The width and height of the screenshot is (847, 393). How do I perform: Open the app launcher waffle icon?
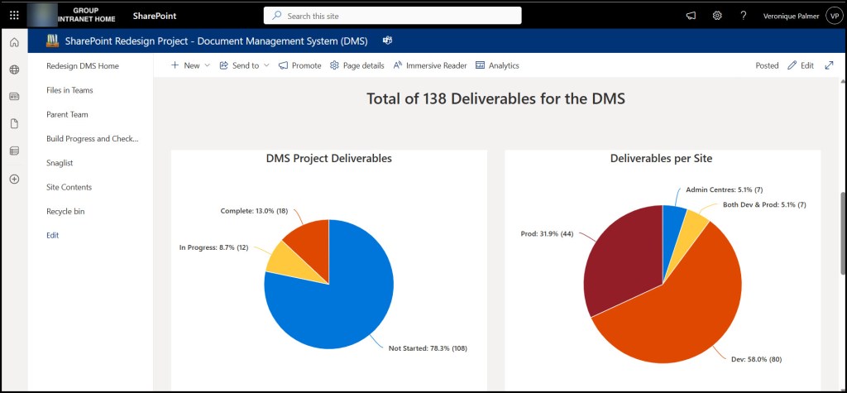14,16
